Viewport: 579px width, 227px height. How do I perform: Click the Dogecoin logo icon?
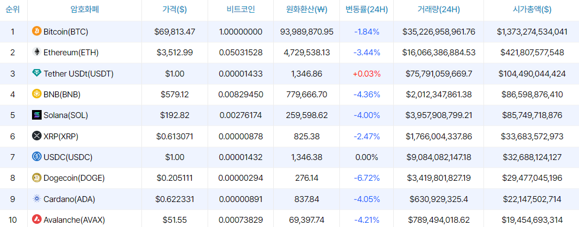click(37, 178)
